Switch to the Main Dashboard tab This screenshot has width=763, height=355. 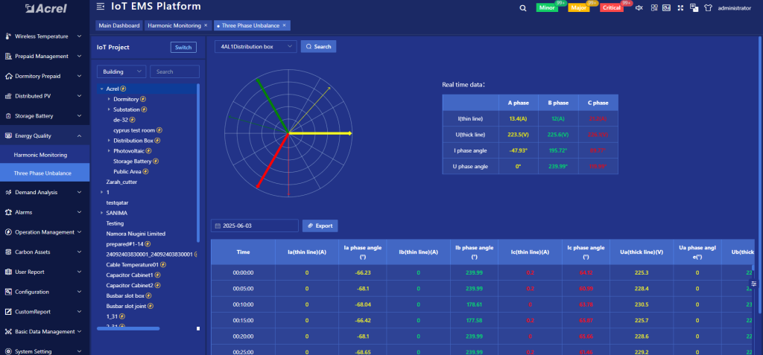pyautogui.click(x=119, y=25)
